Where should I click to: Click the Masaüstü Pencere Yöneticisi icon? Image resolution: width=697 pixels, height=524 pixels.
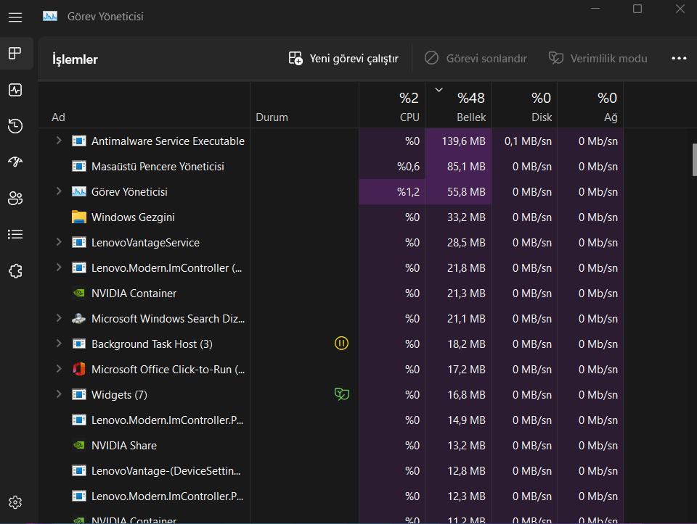79,167
